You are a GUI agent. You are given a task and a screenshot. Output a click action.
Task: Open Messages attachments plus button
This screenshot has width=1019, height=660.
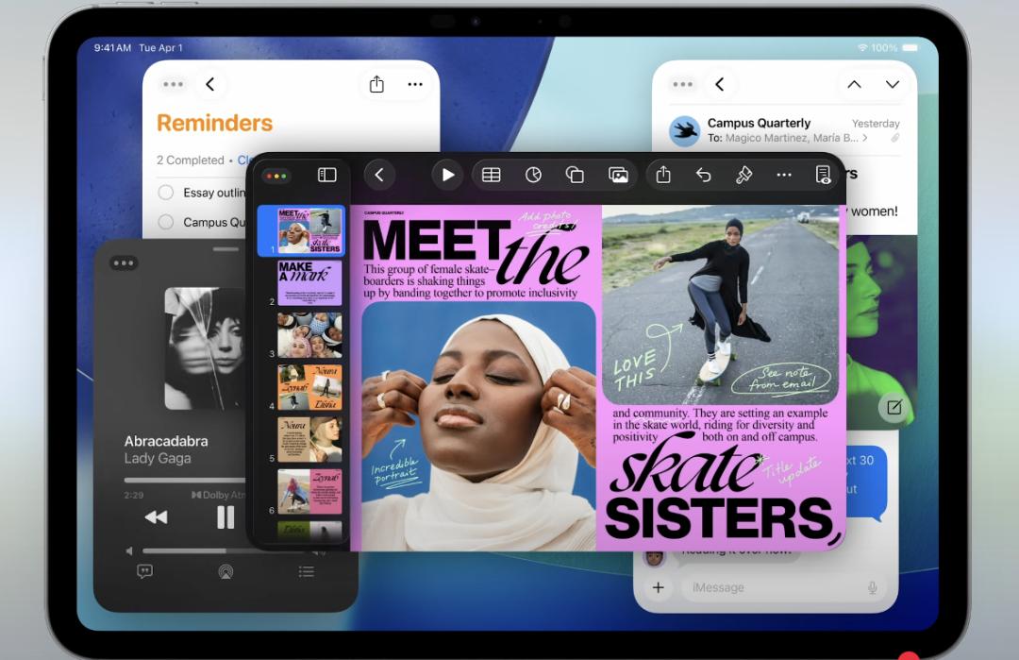[x=659, y=587]
